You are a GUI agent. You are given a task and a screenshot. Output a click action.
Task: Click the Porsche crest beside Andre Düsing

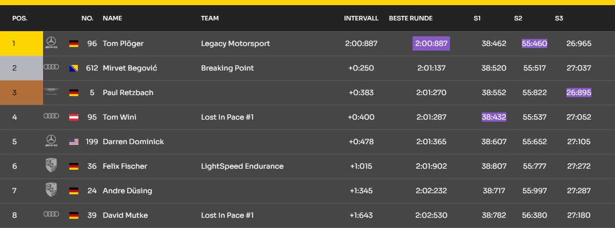[x=51, y=190]
